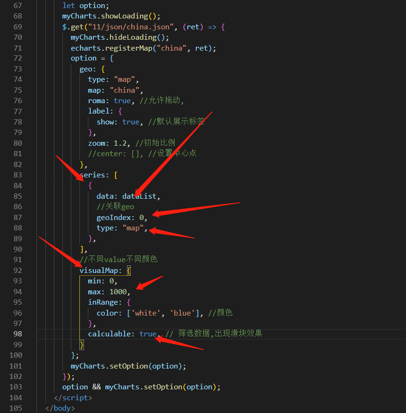Click the "11/json/china.json" string
The height and width of the screenshot is (413, 406).
click(x=131, y=27)
